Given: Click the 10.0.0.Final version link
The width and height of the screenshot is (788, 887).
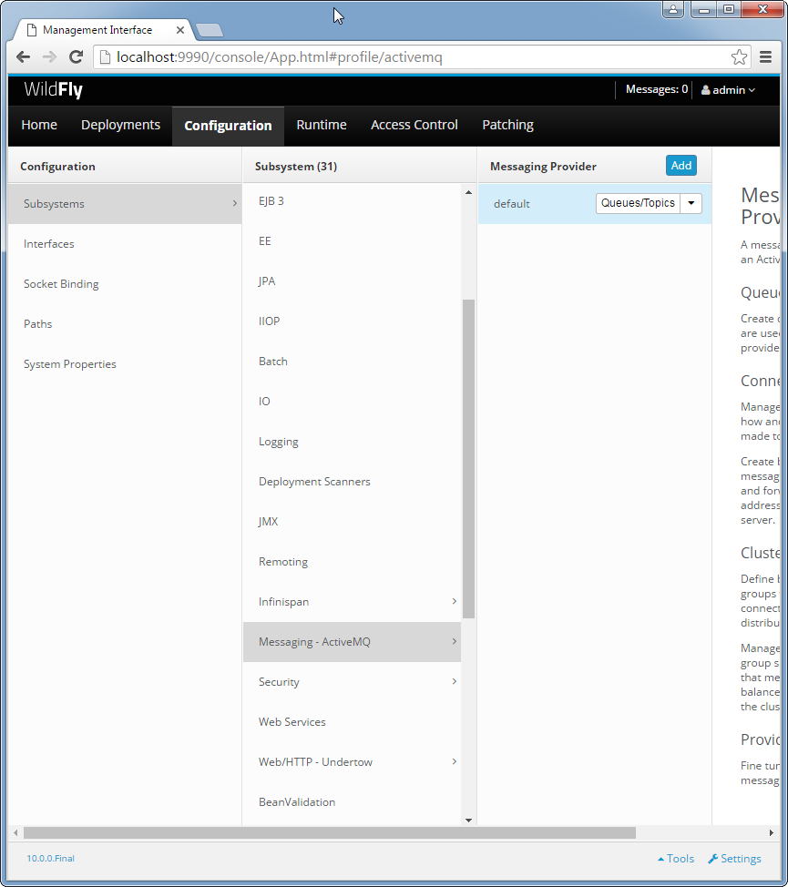Looking at the screenshot, I should coord(50,859).
